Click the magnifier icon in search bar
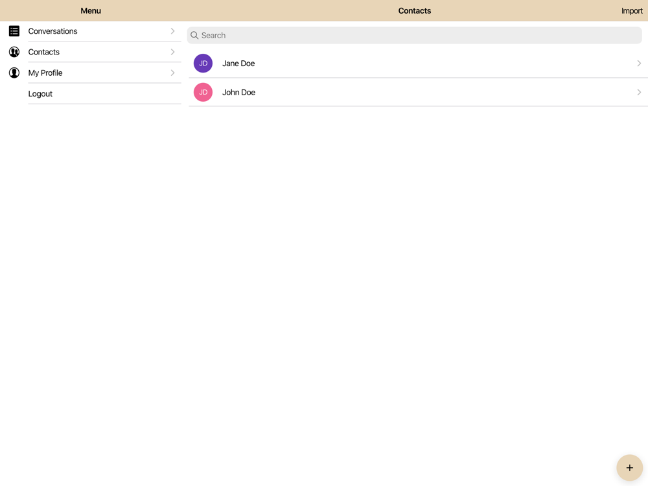The image size is (648, 486). pyautogui.click(x=194, y=35)
